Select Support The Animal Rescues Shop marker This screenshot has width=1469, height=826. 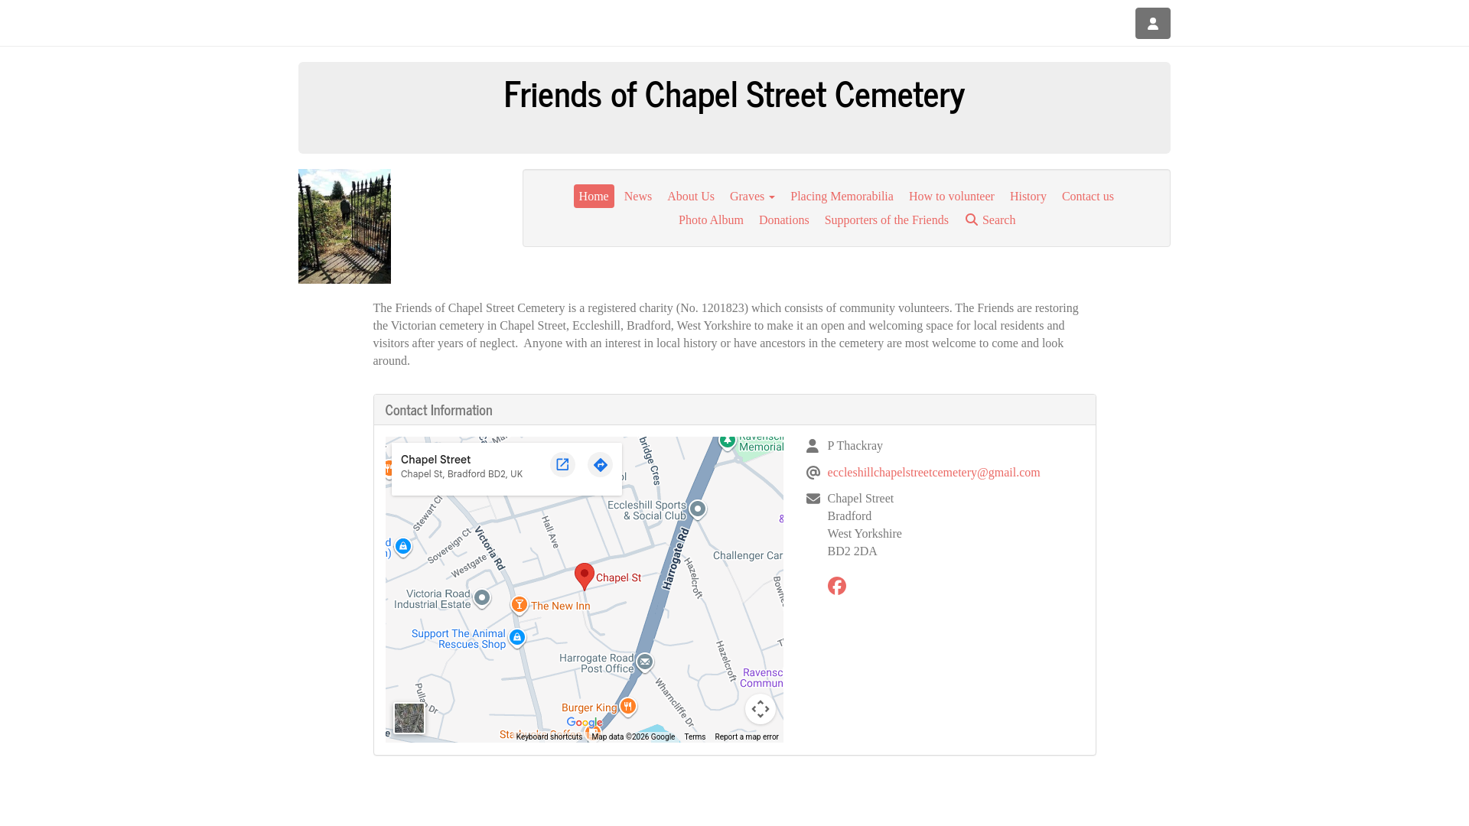click(517, 638)
